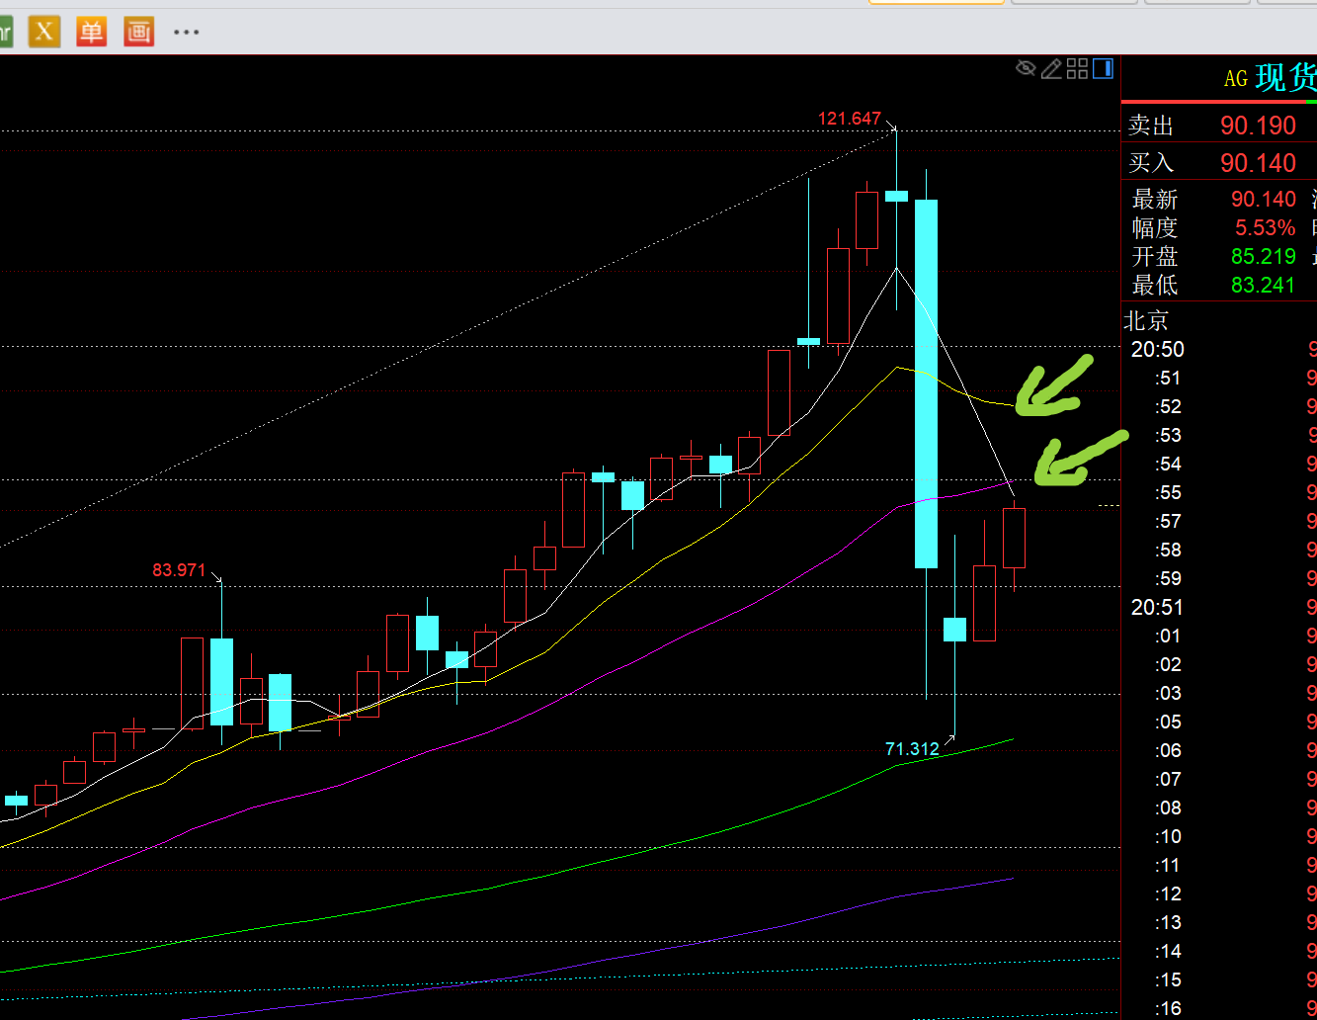Click the 83.971 peak price label
This screenshot has height=1020, width=1317.
179,570
